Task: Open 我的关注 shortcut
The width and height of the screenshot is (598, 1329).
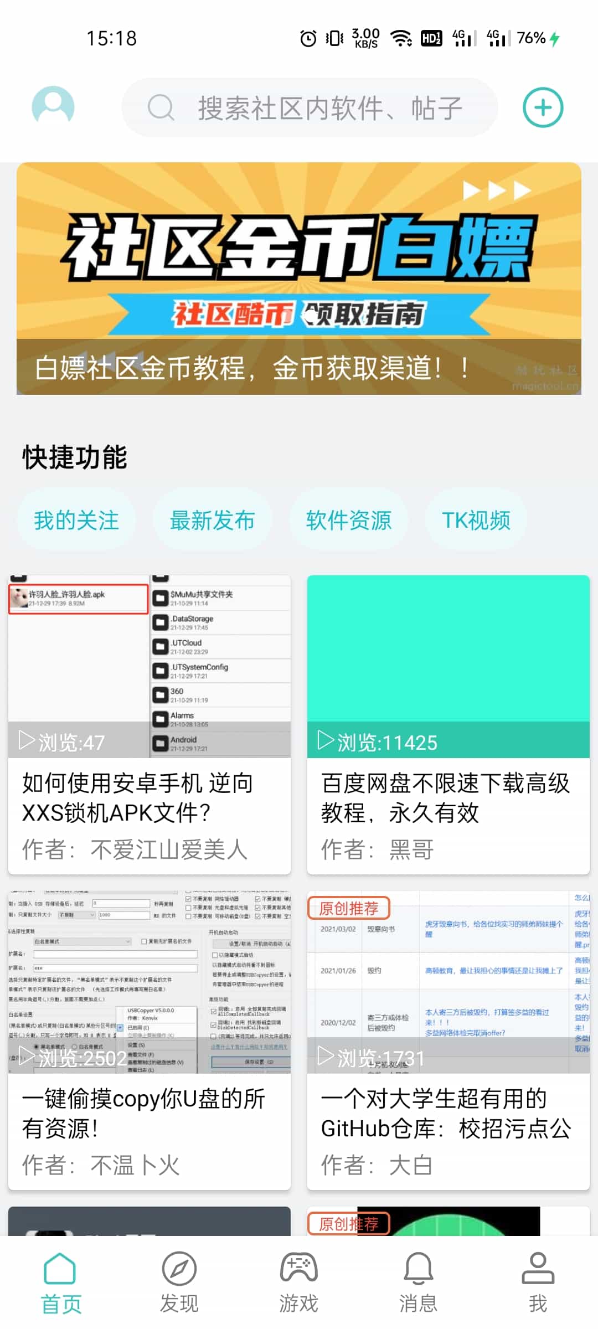Action: pos(76,521)
